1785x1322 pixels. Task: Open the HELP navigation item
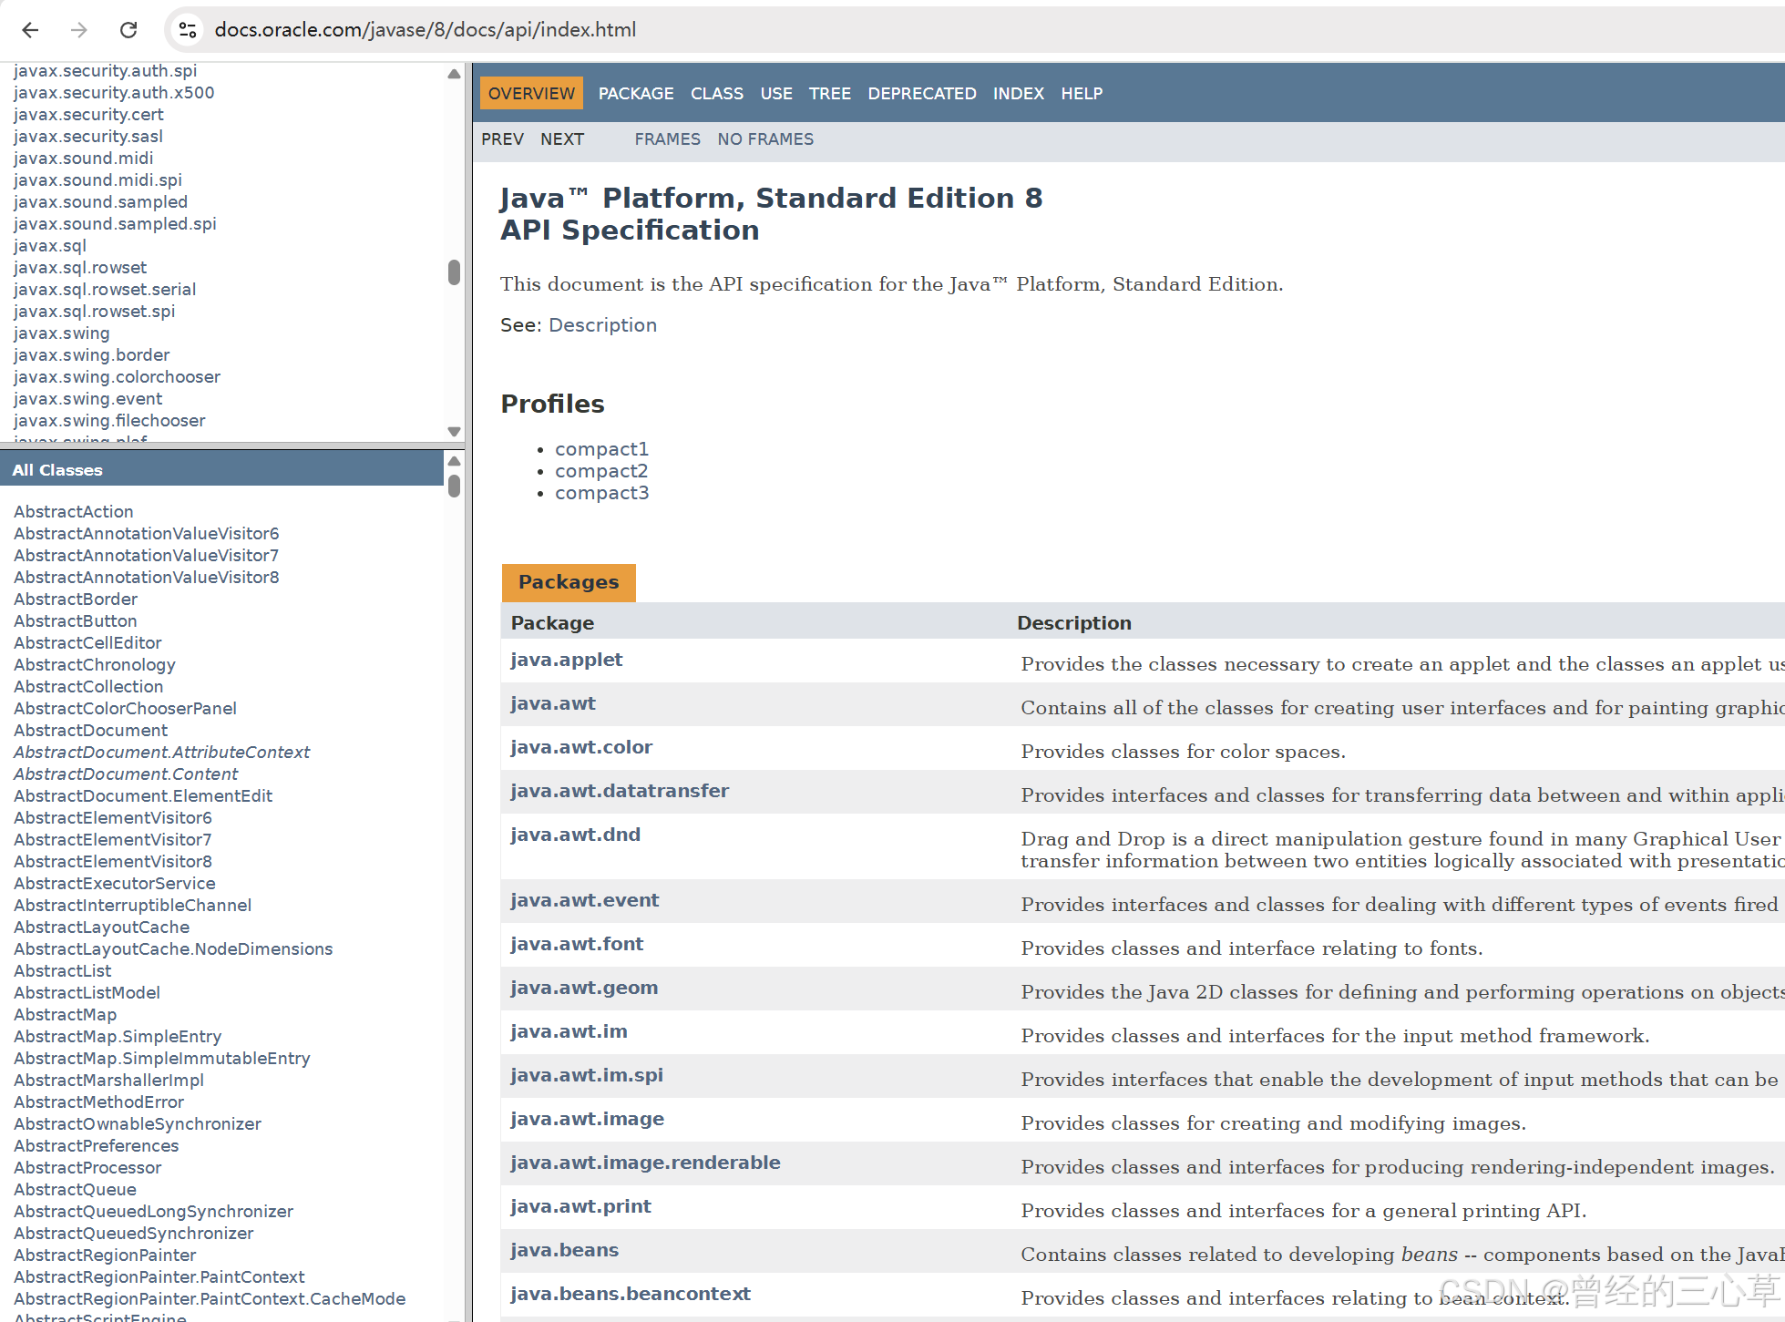[x=1081, y=94]
